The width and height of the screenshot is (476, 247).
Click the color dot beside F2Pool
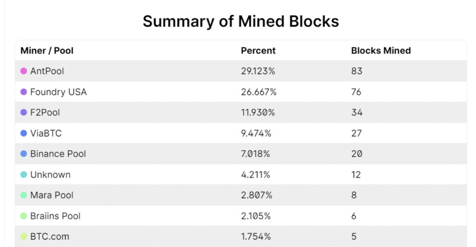click(24, 113)
